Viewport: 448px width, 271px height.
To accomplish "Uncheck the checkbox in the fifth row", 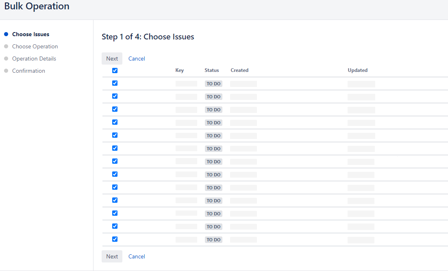I will [115, 135].
